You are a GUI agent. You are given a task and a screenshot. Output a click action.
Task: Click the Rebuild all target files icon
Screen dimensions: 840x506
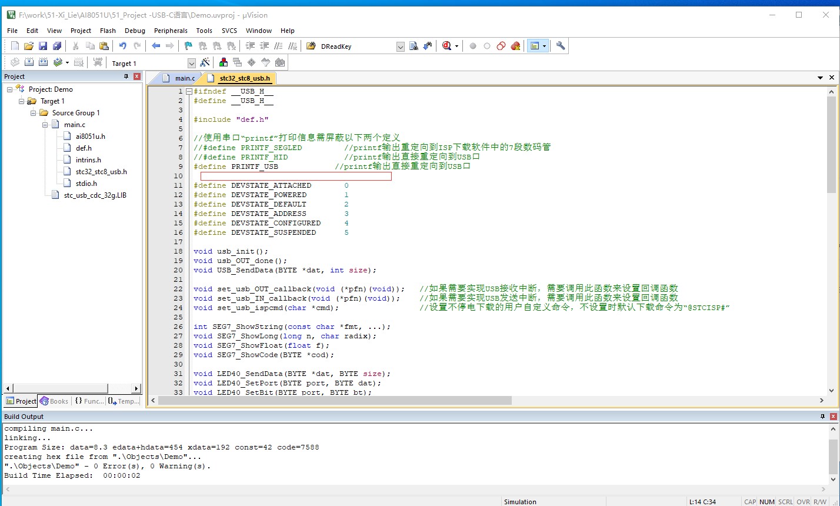[x=44, y=62]
